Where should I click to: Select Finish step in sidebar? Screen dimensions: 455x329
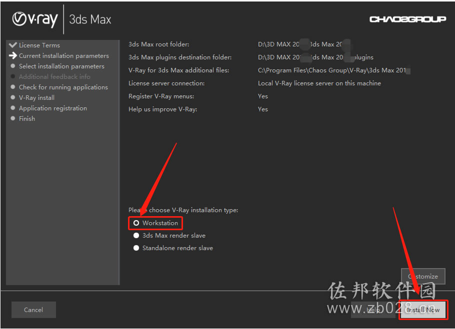27,118
